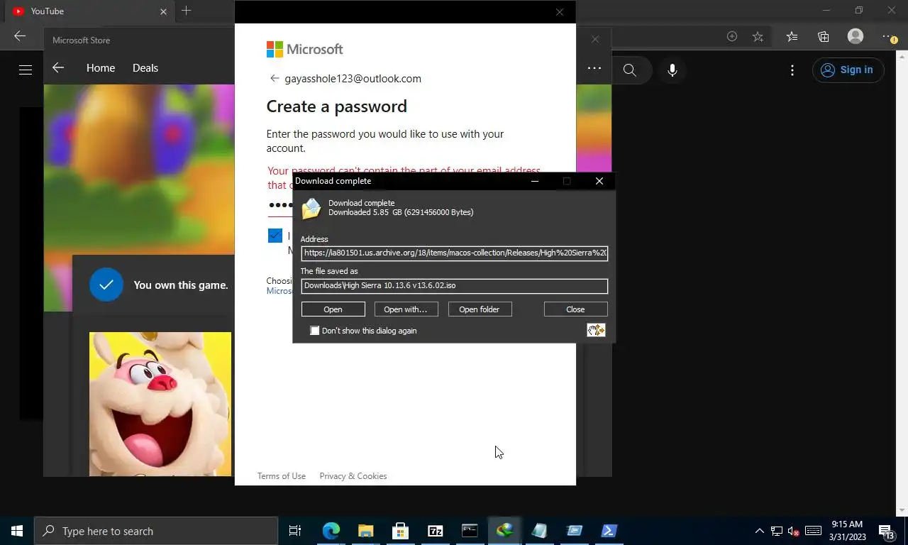
Task: Open Task View from taskbar
Action: pyautogui.click(x=295, y=531)
